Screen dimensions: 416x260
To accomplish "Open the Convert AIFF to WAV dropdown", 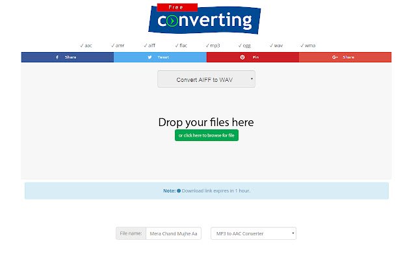I will click(207, 79).
